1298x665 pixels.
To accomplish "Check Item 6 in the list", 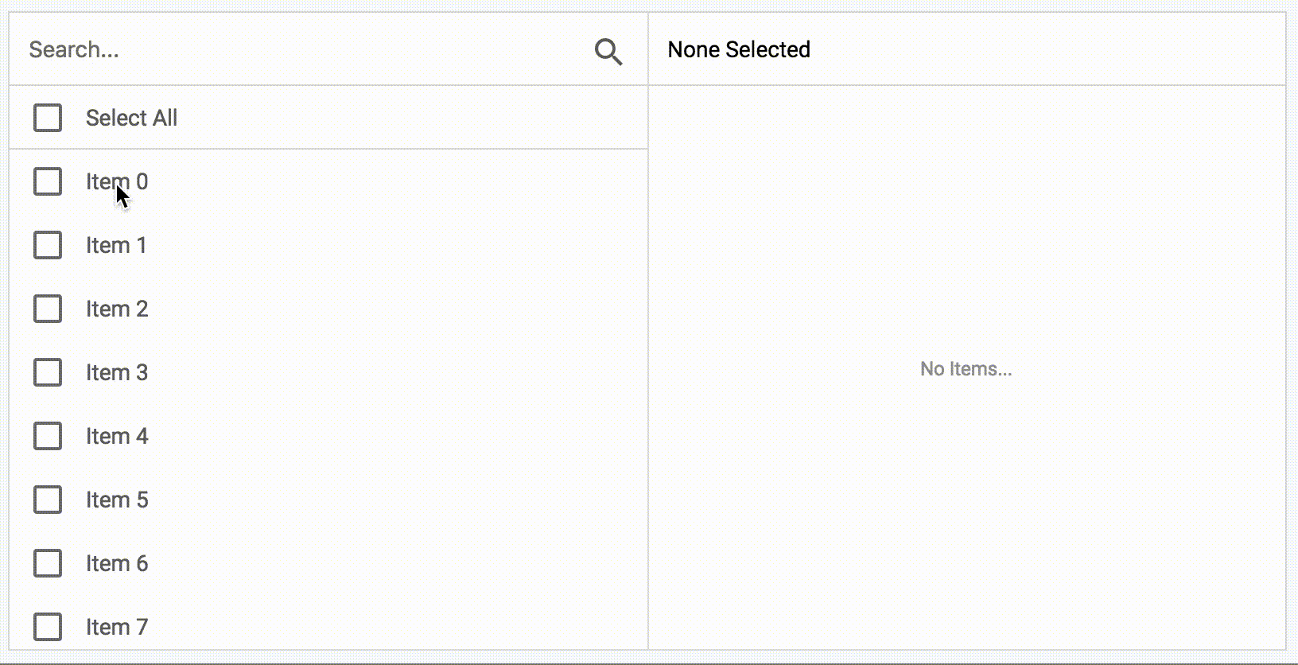I will 47,563.
